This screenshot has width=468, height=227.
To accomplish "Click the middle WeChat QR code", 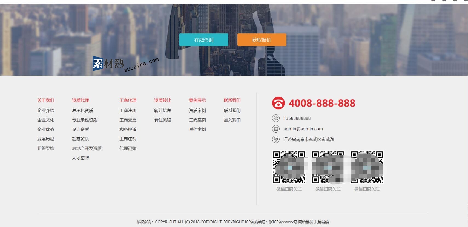I will [328, 167].
